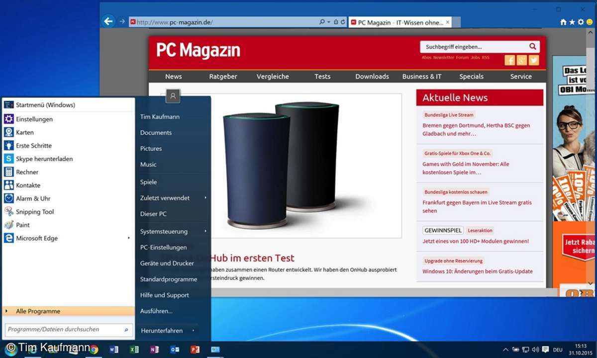Expand Alle Programme list

[x=68, y=311]
